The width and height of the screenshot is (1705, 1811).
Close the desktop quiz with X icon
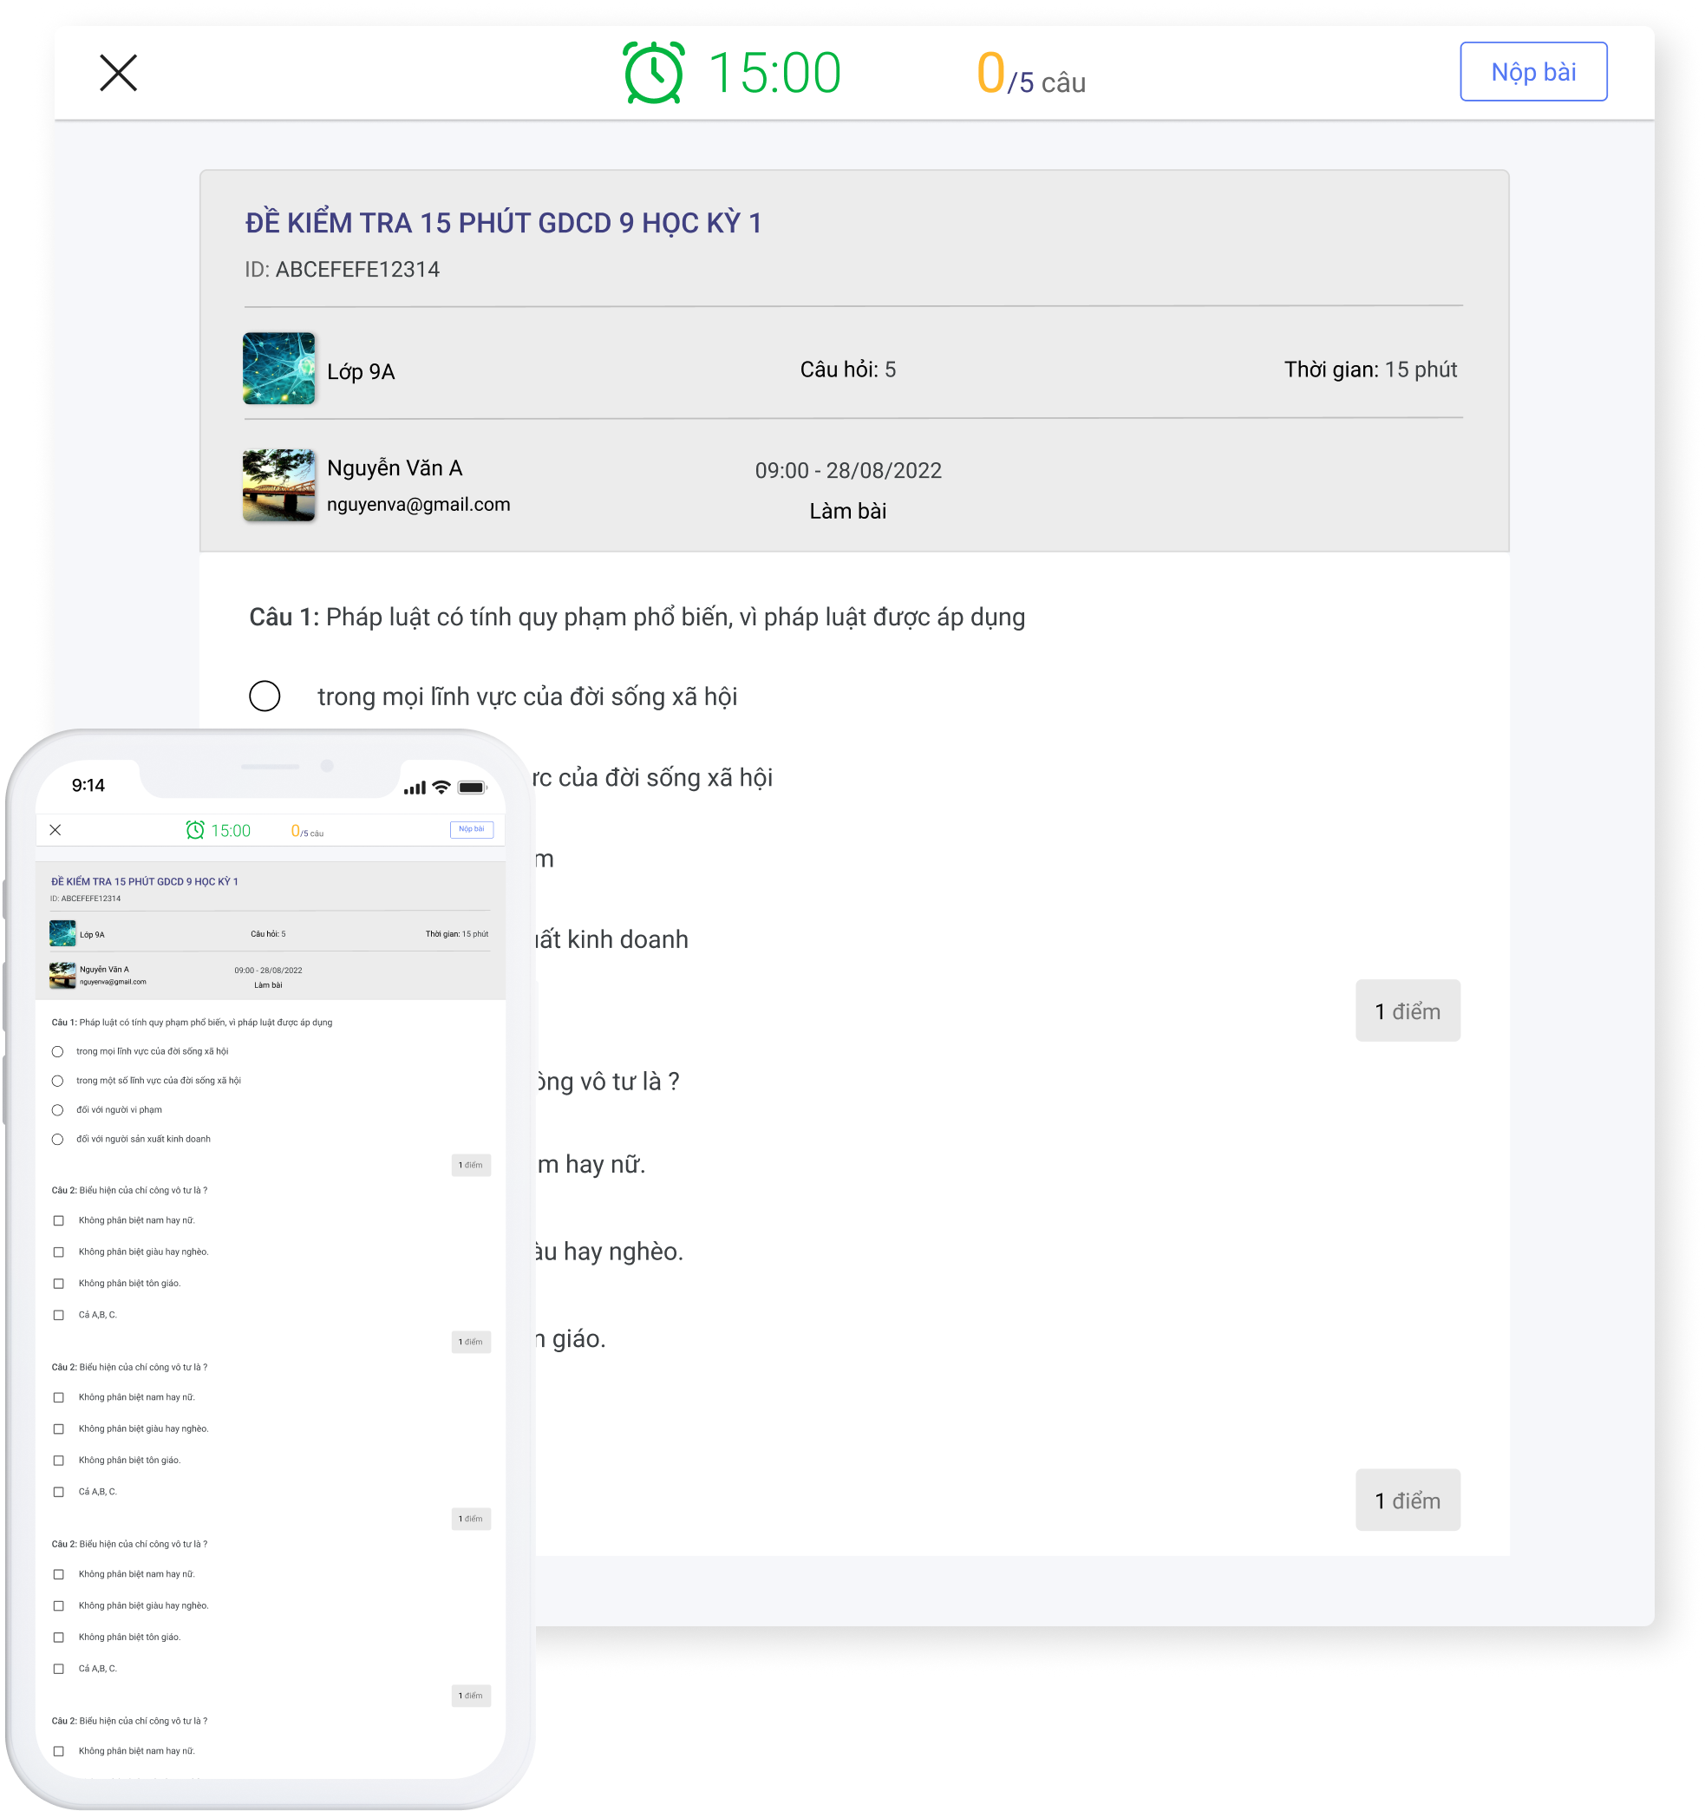click(x=119, y=73)
